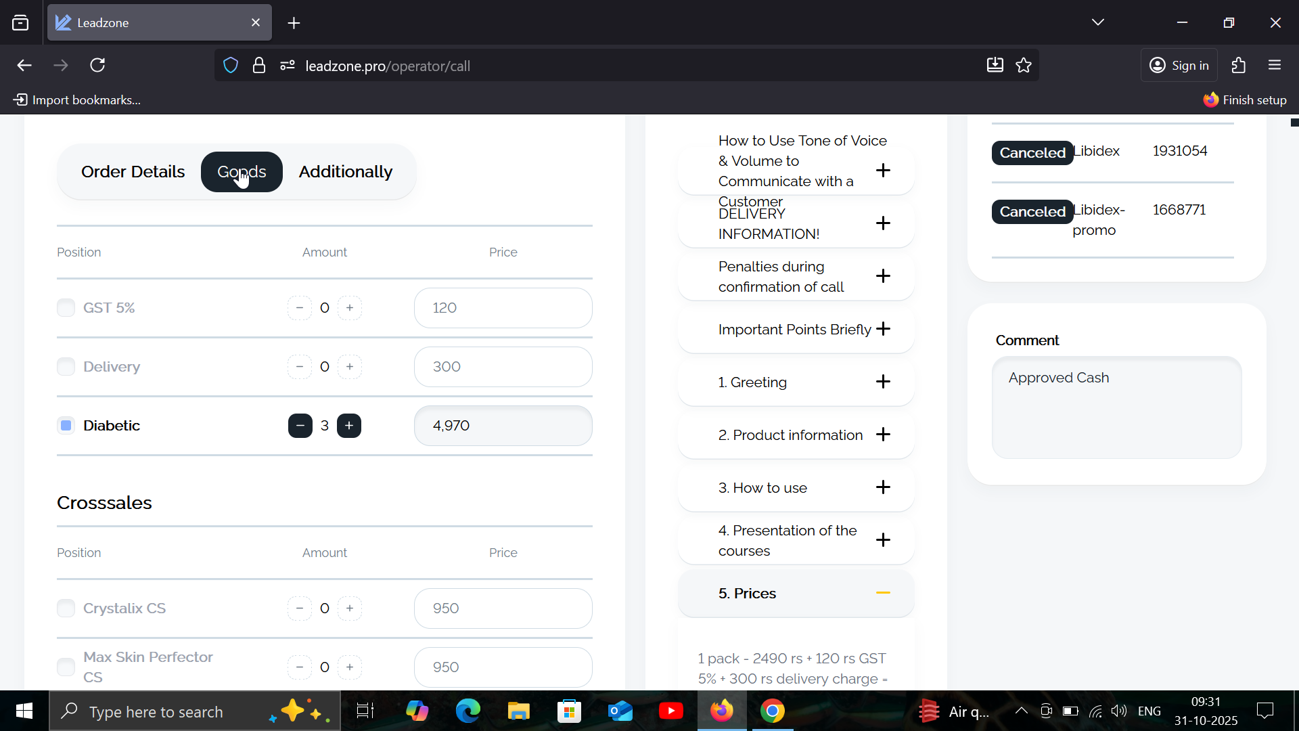Click plus button for GST 5%
The width and height of the screenshot is (1299, 731).
(350, 308)
